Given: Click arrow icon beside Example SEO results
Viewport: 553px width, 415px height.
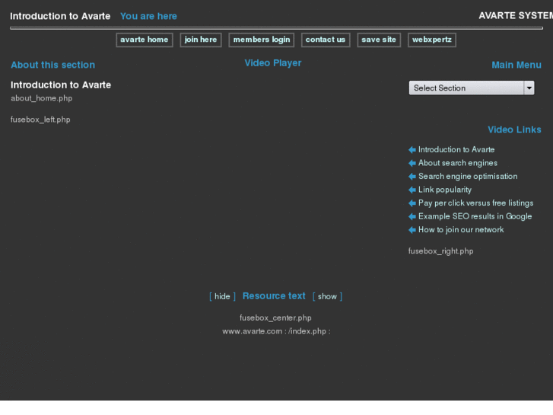Looking at the screenshot, I should pos(412,216).
